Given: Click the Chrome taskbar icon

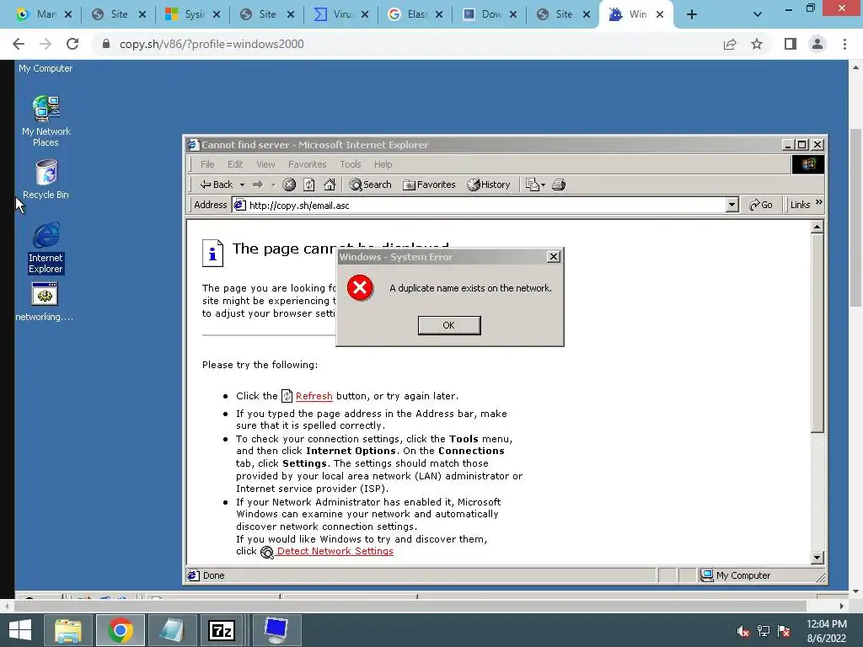Looking at the screenshot, I should (x=121, y=630).
